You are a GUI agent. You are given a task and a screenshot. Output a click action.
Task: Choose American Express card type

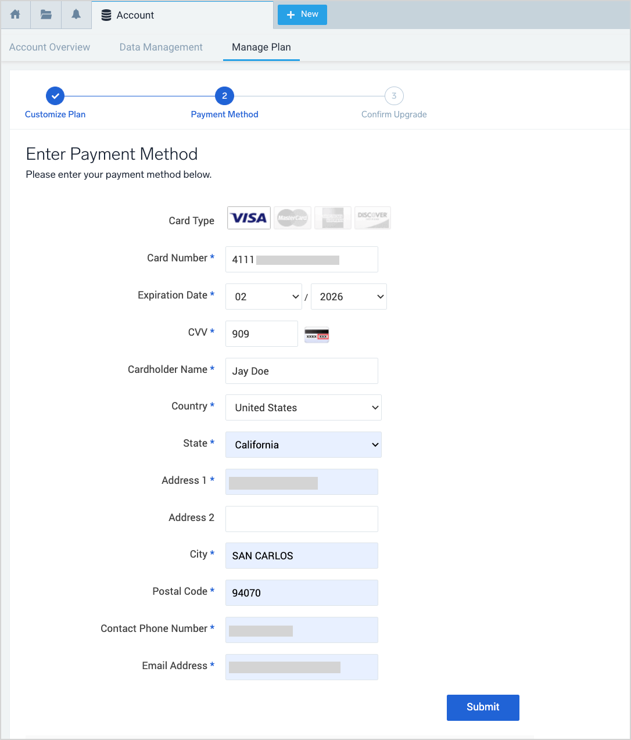tap(333, 218)
